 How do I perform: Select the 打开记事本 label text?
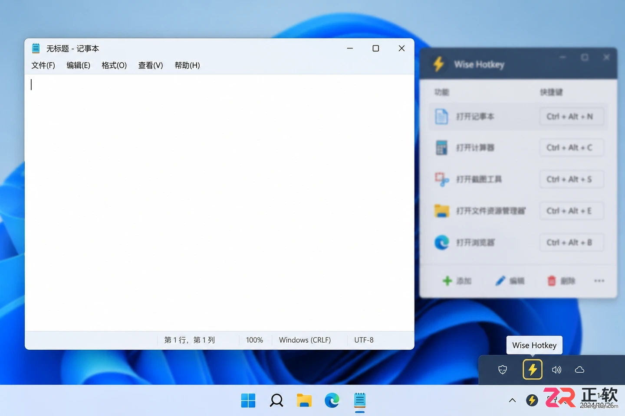(x=475, y=117)
